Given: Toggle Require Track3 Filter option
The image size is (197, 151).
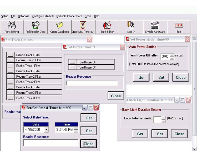Looking at the screenshot, I should tap(11, 92).
